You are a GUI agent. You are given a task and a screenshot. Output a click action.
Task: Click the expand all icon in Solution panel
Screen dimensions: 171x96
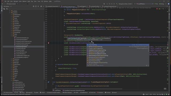(36, 6)
